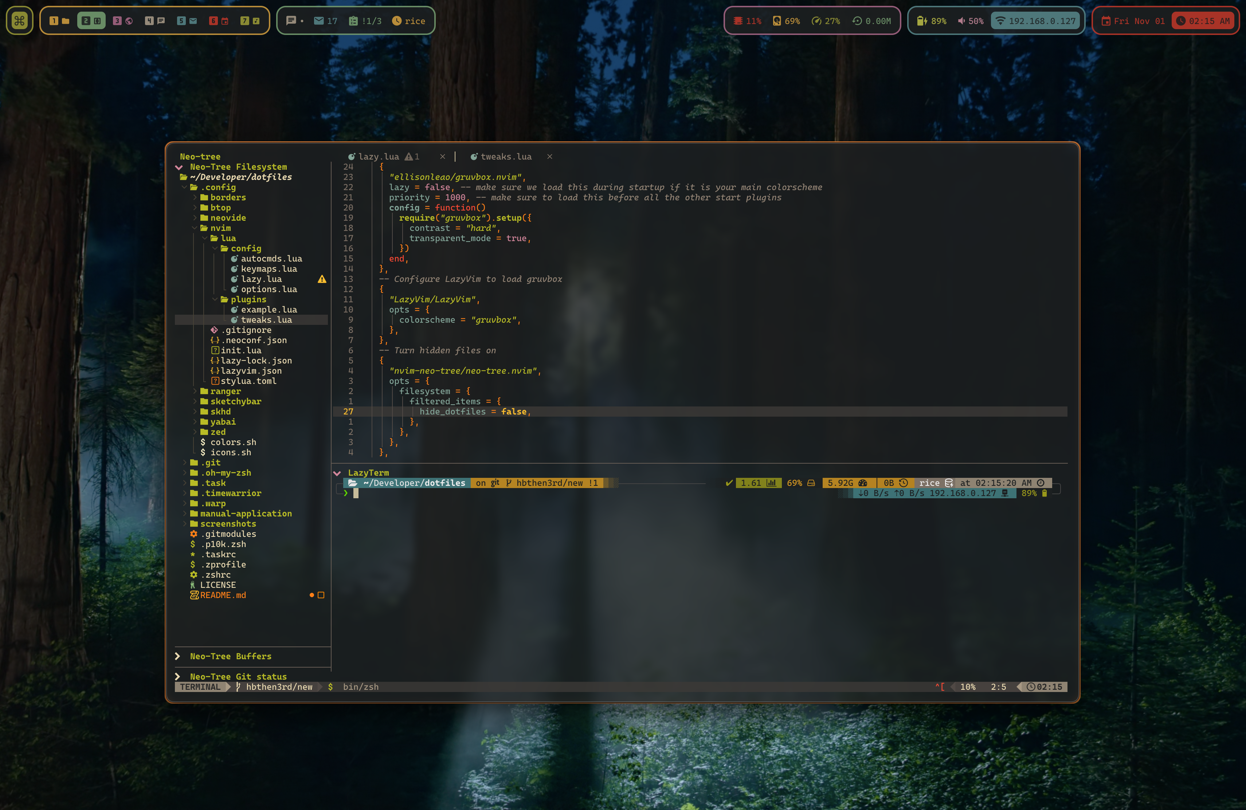The image size is (1246, 810).
Task: Switch to workspace 7 with the music icon
Action: (250, 21)
